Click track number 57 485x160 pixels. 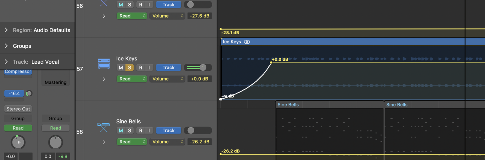pyautogui.click(x=80, y=69)
